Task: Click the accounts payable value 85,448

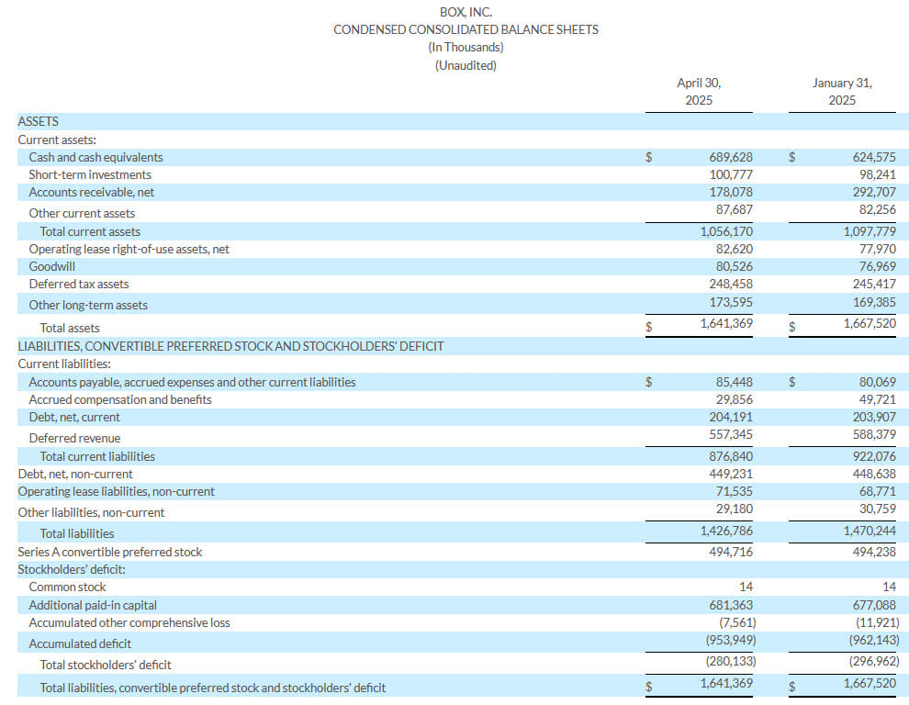Action: [734, 382]
